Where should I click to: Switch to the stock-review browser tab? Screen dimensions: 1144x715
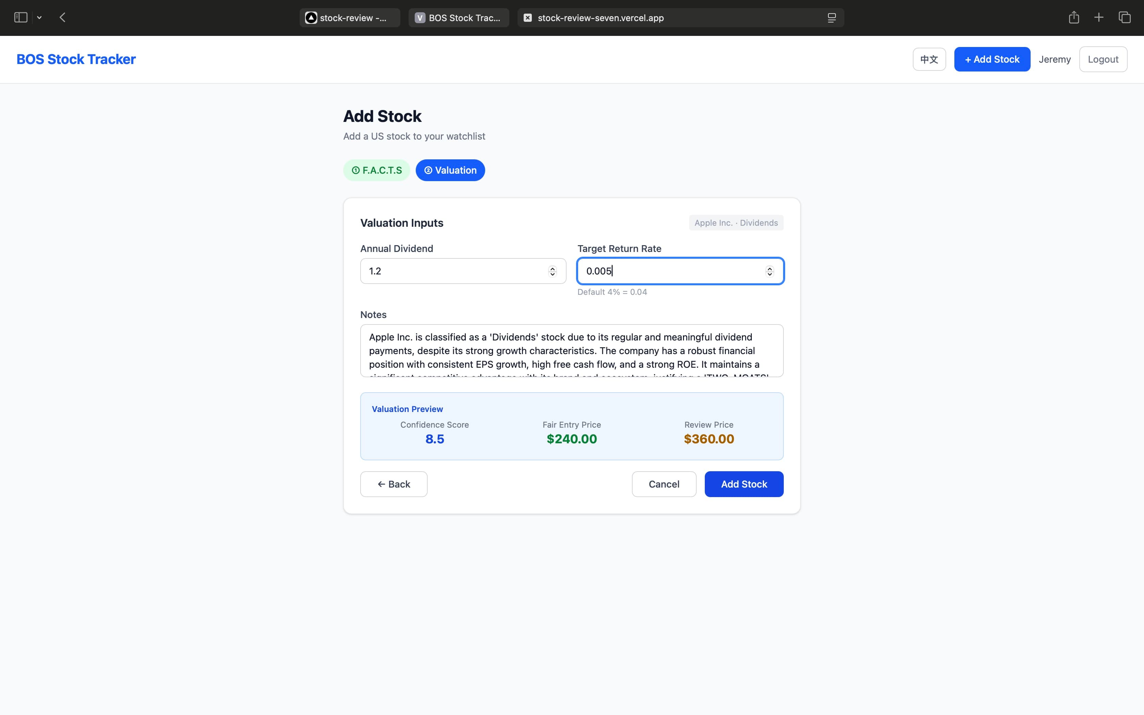[x=350, y=17]
